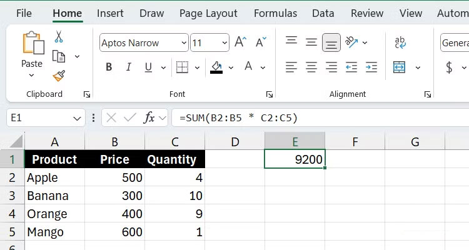Toggle Italic formatting
469x250 pixels.
pos(128,67)
